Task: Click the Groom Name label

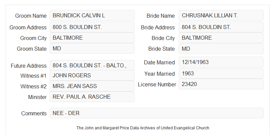Action: pos(31,16)
